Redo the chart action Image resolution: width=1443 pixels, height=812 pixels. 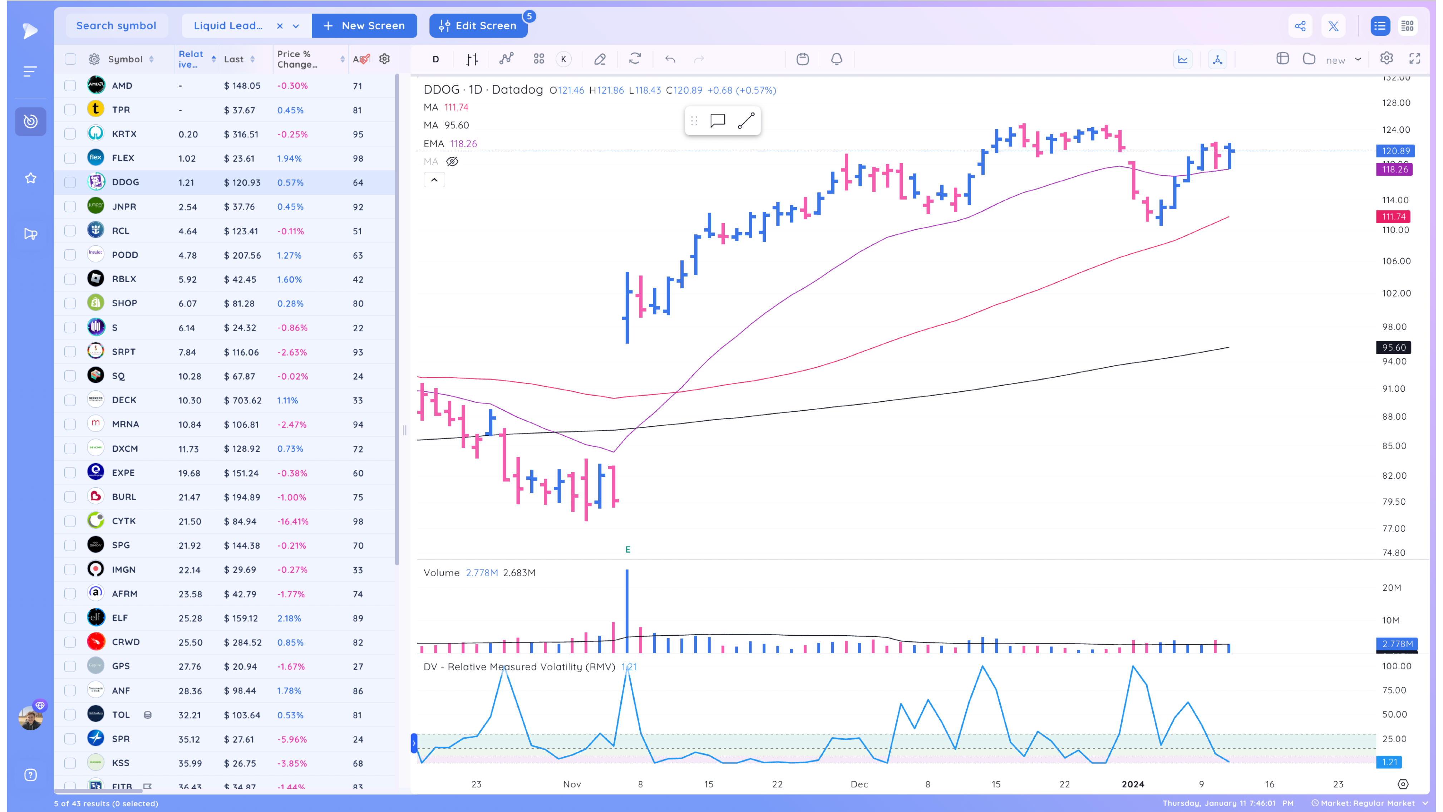point(699,59)
